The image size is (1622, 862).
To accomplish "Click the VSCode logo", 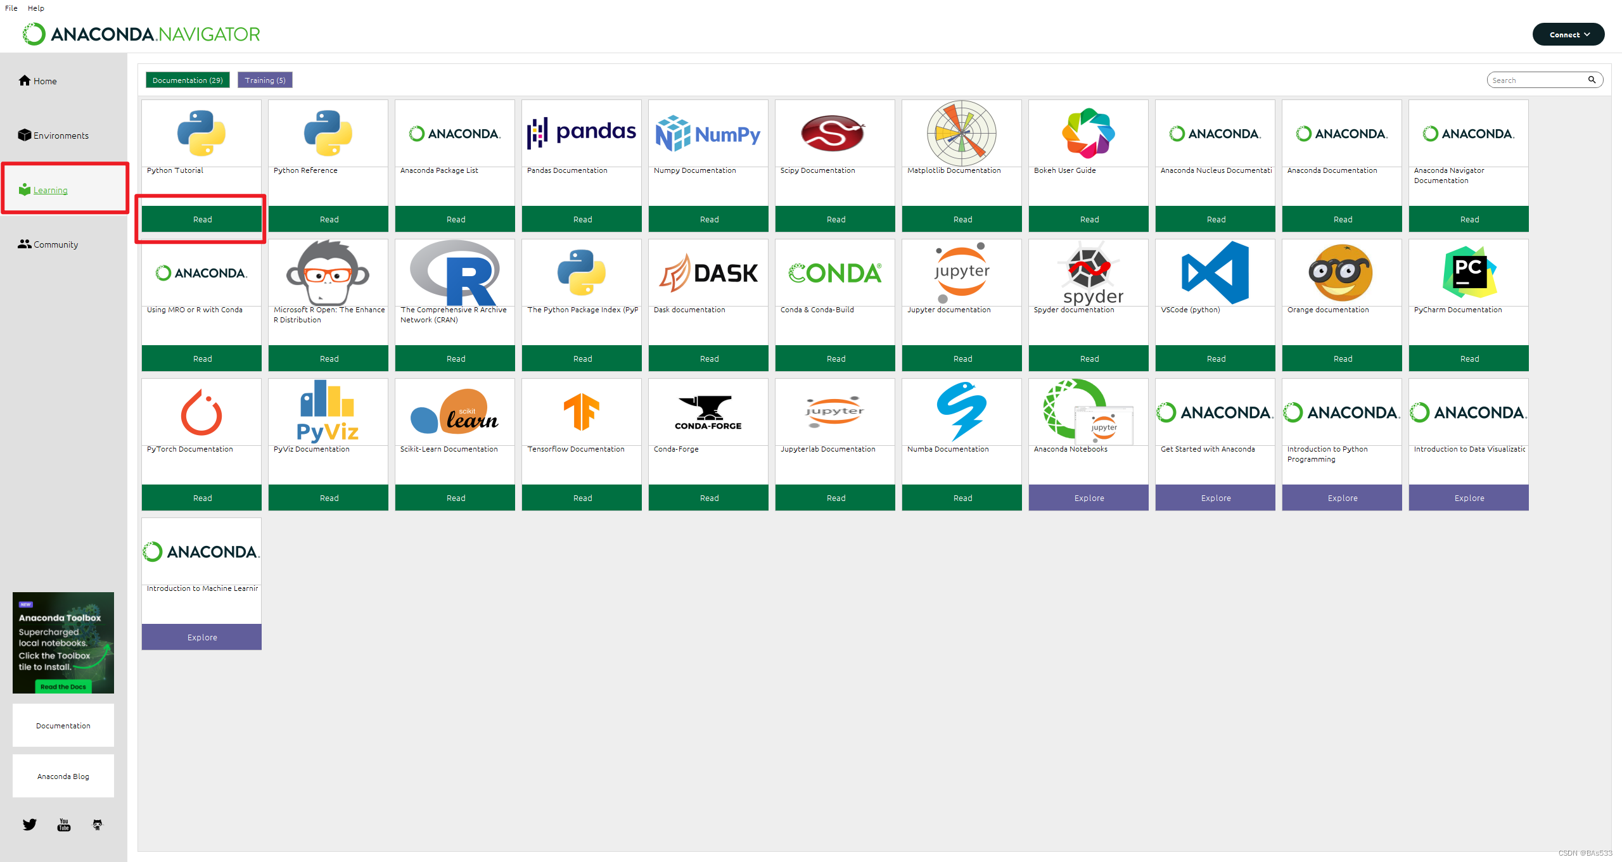I will pos(1215,272).
